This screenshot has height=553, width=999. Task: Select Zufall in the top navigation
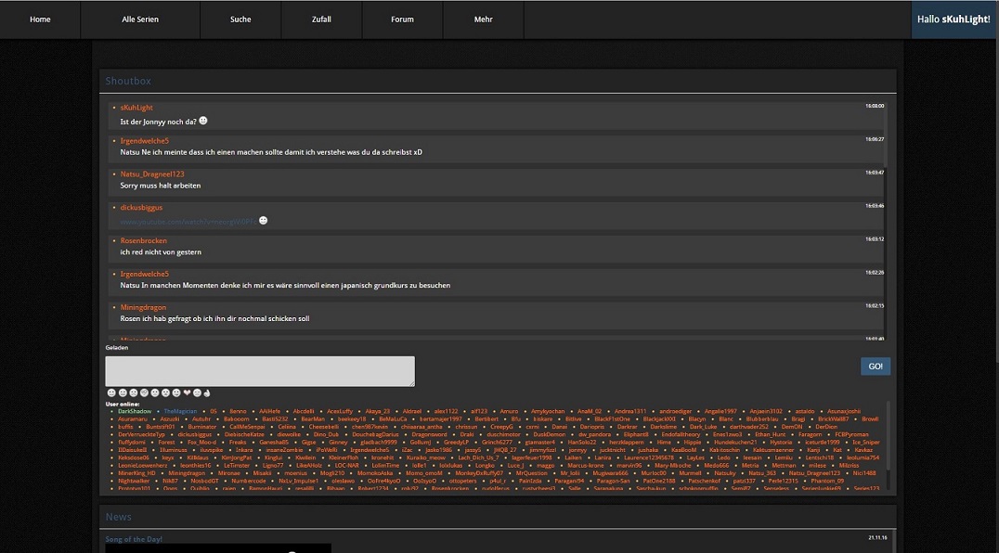pyautogui.click(x=321, y=19)
